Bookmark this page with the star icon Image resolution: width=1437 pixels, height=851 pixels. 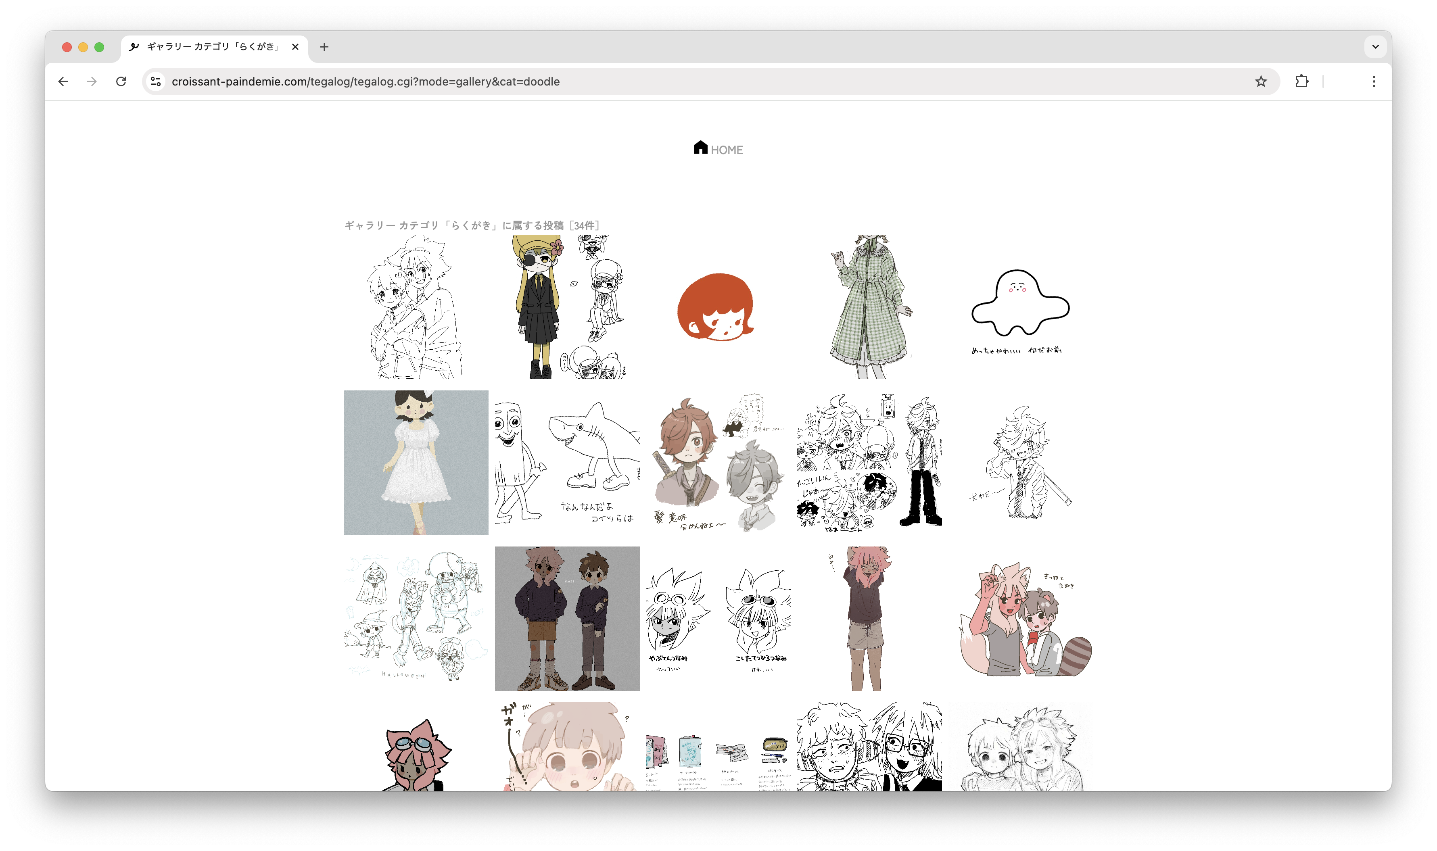pyautogui.click(x=1260, y=81)
